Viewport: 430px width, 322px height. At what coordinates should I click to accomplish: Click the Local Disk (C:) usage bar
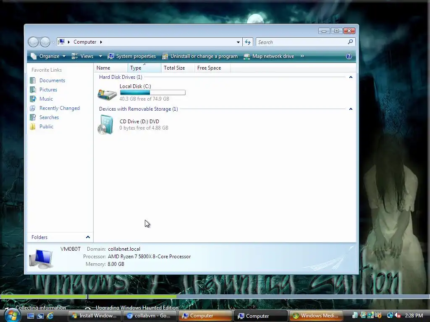(x=153, y=93)
